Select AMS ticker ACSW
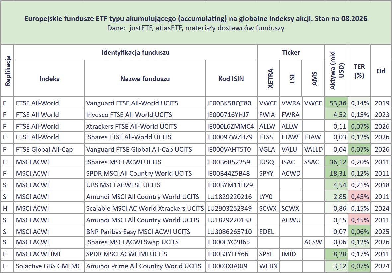Screen dimensions: 392x273 click(313, 242)
